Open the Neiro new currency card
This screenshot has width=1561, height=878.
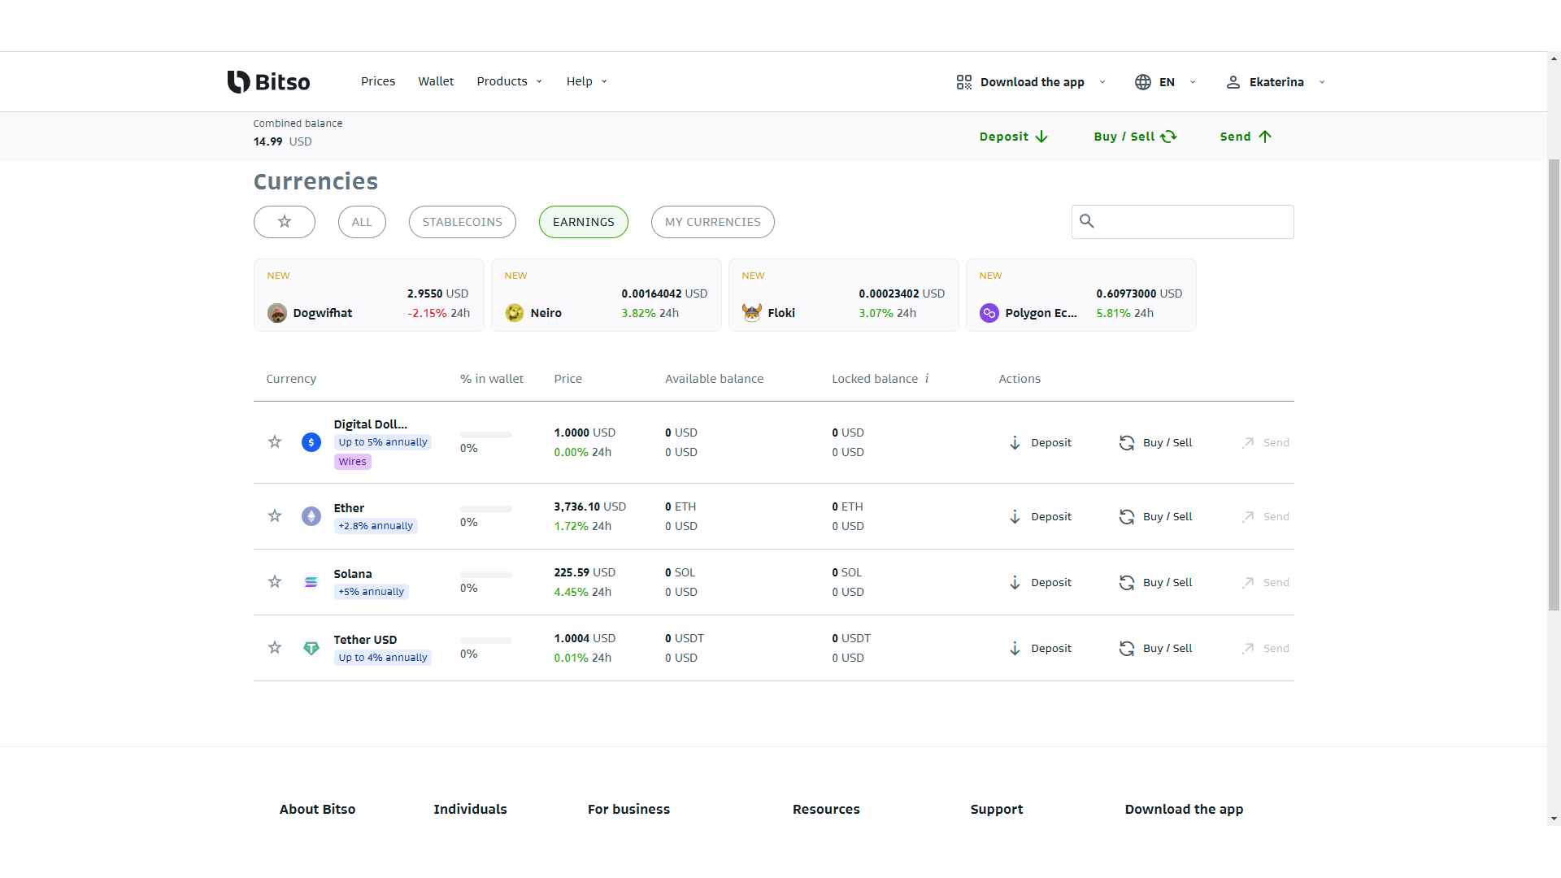point(607,295)
